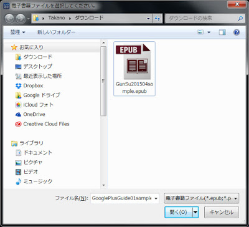Open the 電子書籍ファイル file type dropdown

click(201, 198)
